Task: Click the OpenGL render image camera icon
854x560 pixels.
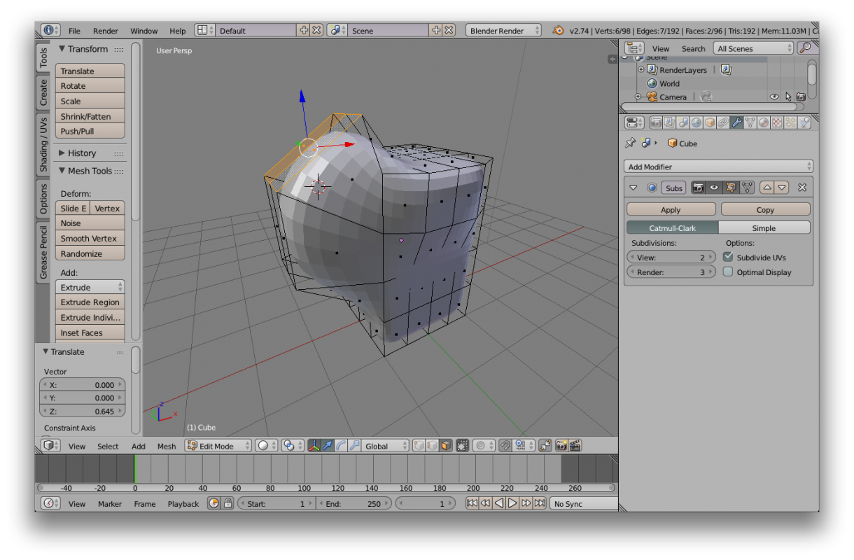Action: pos(562,446)
